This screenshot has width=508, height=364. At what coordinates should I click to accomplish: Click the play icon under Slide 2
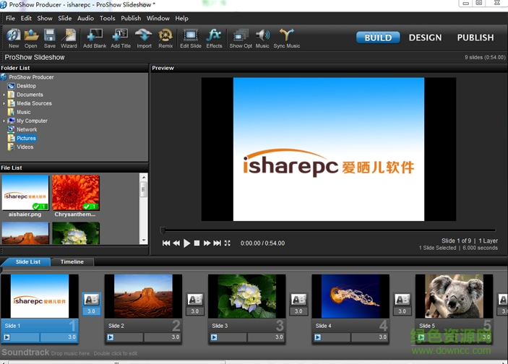110,337
